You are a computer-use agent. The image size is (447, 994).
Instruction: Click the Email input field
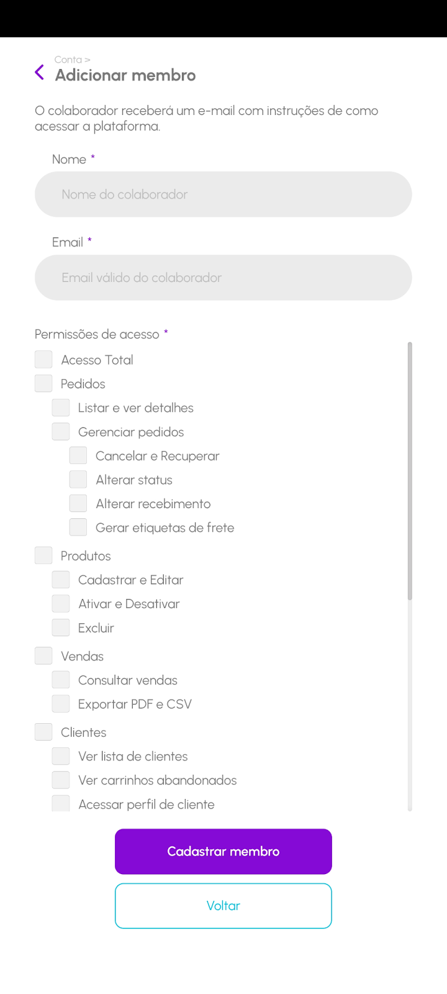tap(223, 278)
